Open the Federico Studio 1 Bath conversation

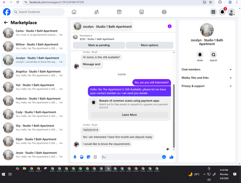pos(34,101)
